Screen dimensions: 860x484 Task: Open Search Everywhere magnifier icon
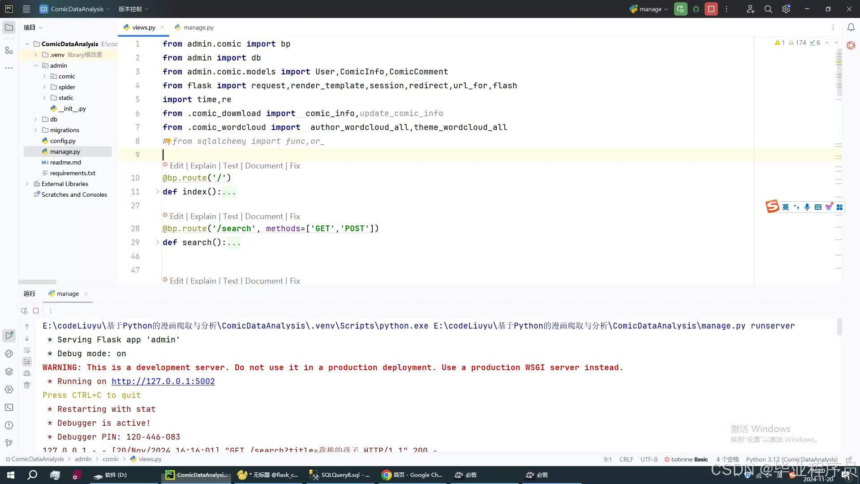point(768,9)
